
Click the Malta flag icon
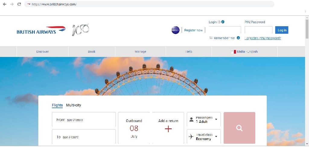[234, 52]
